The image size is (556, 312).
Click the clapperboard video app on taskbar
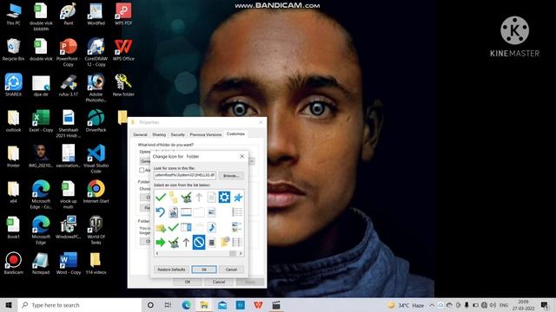(276, 305)
